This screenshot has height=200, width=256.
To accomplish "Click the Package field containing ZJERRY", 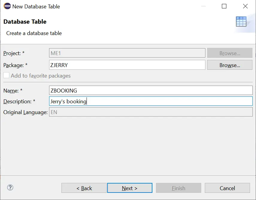I will [127, 65].
